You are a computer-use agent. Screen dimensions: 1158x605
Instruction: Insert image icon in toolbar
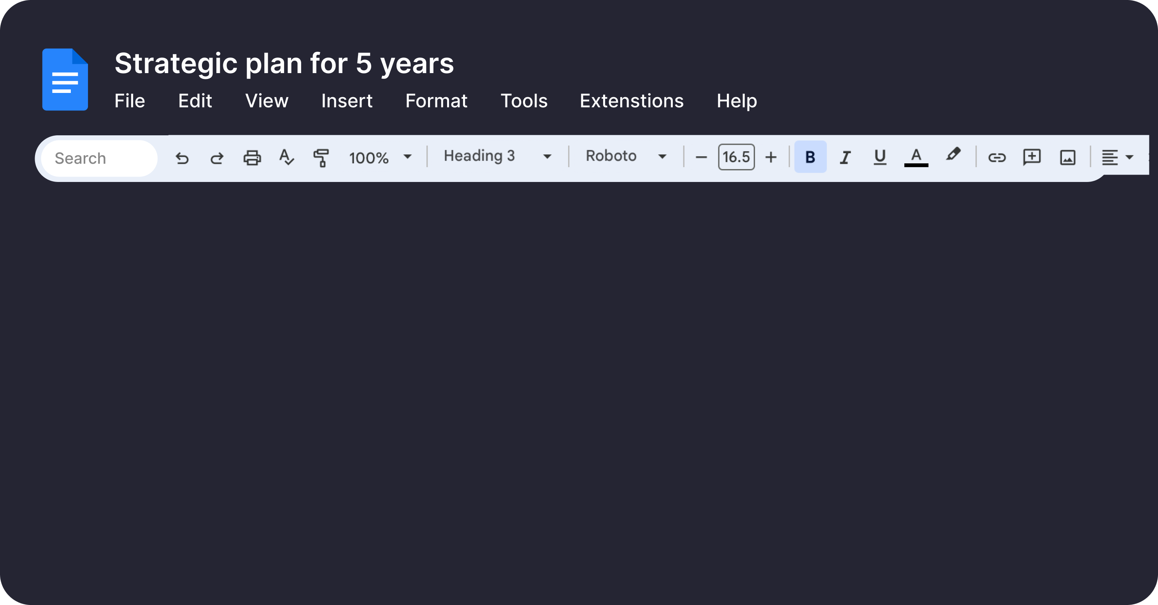[x=1067, y=157]
